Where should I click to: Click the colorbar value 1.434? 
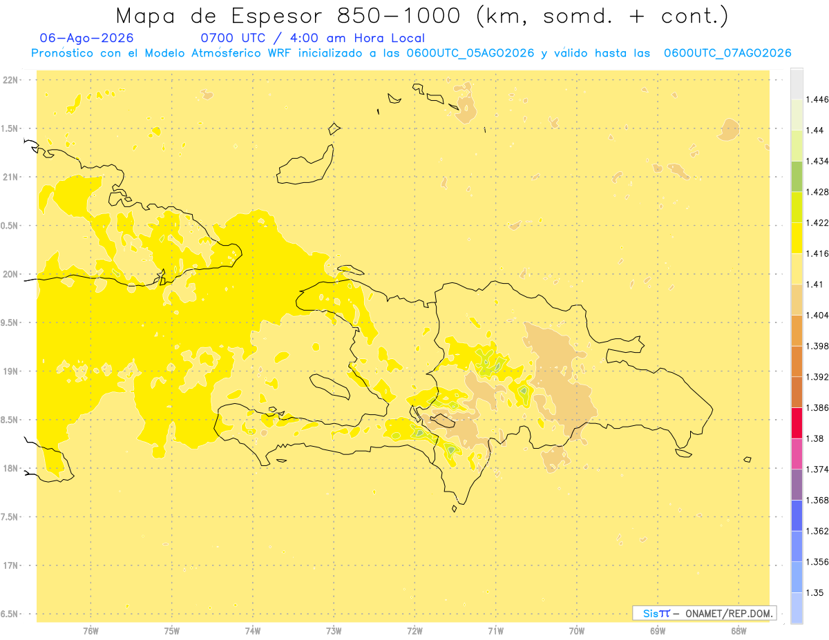817,161
